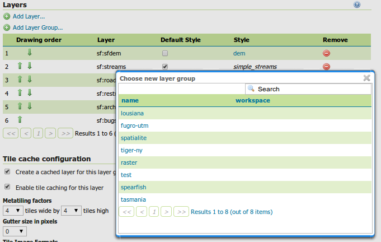Click Results 1 to 8 text in dialog

[x=232, y=212]
